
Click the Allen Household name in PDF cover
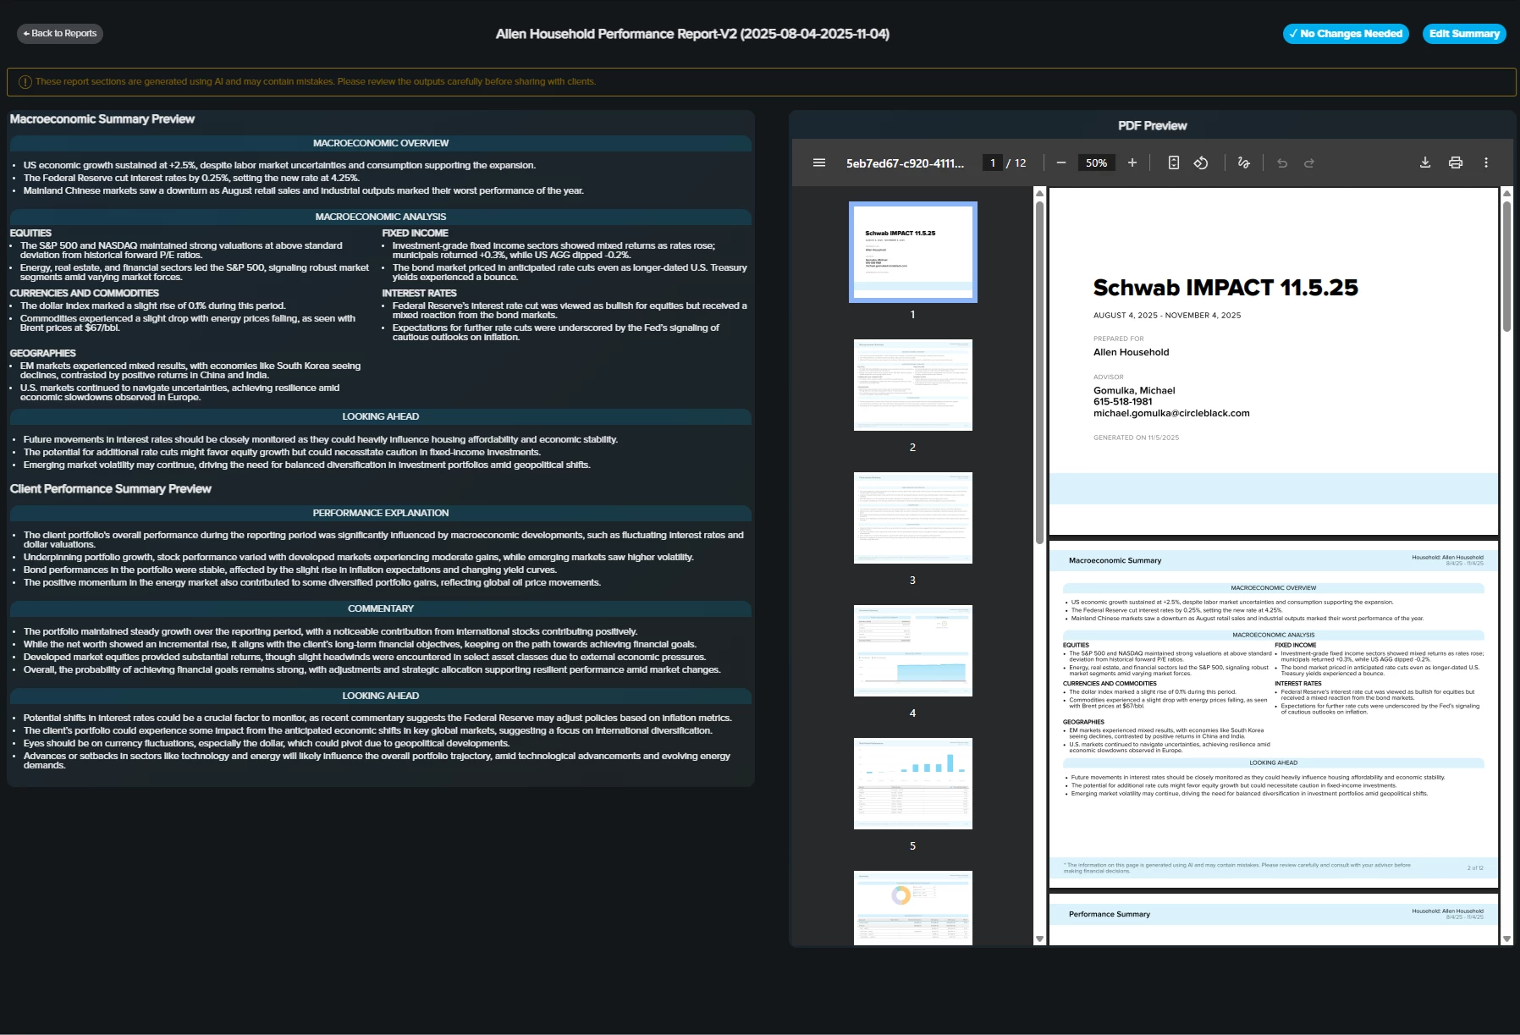click(1131, 352)
